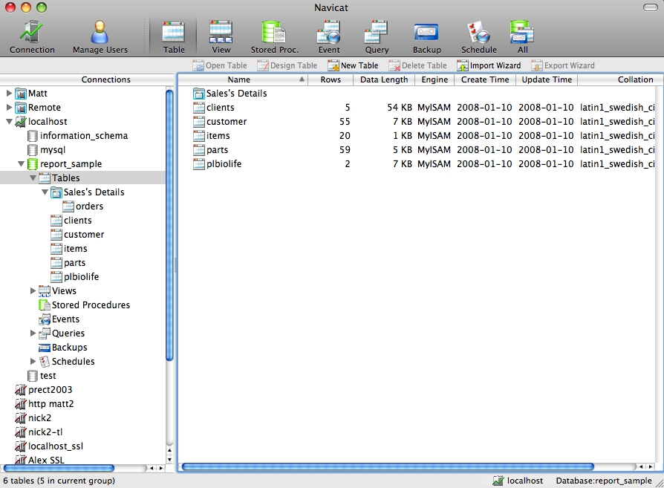
Task: Select the Stored Proc. toolbar icon
Action: point(274,36)
